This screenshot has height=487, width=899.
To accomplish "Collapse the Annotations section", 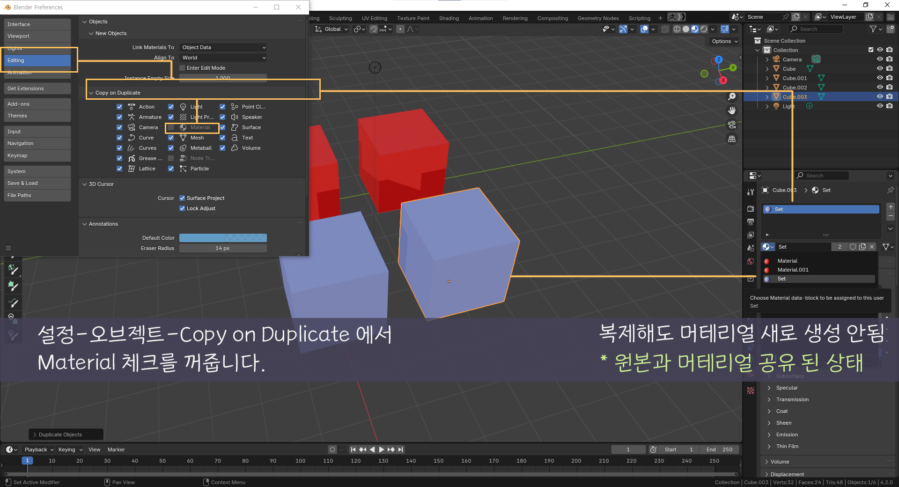I will pyautogui.click(x=85, y=224).
